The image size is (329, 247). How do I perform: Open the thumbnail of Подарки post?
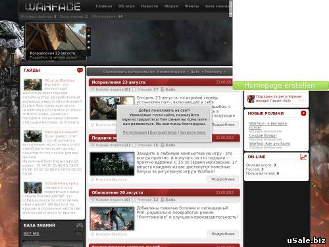tap(112, 164)
